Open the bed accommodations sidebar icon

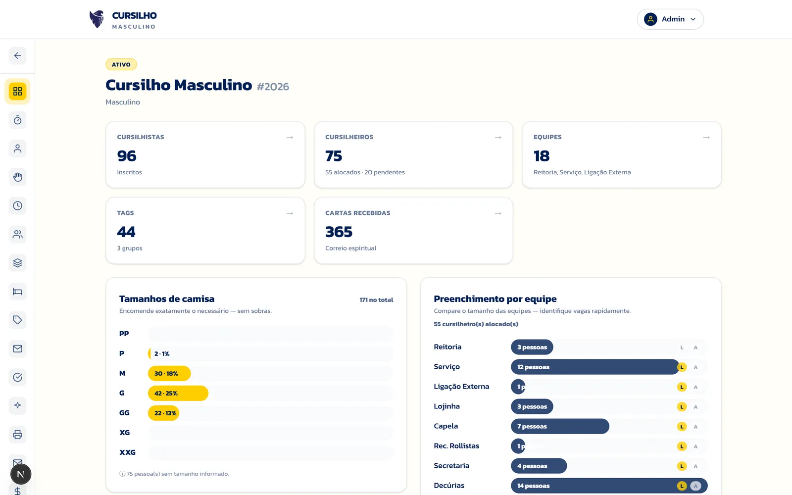coord(17,292)
